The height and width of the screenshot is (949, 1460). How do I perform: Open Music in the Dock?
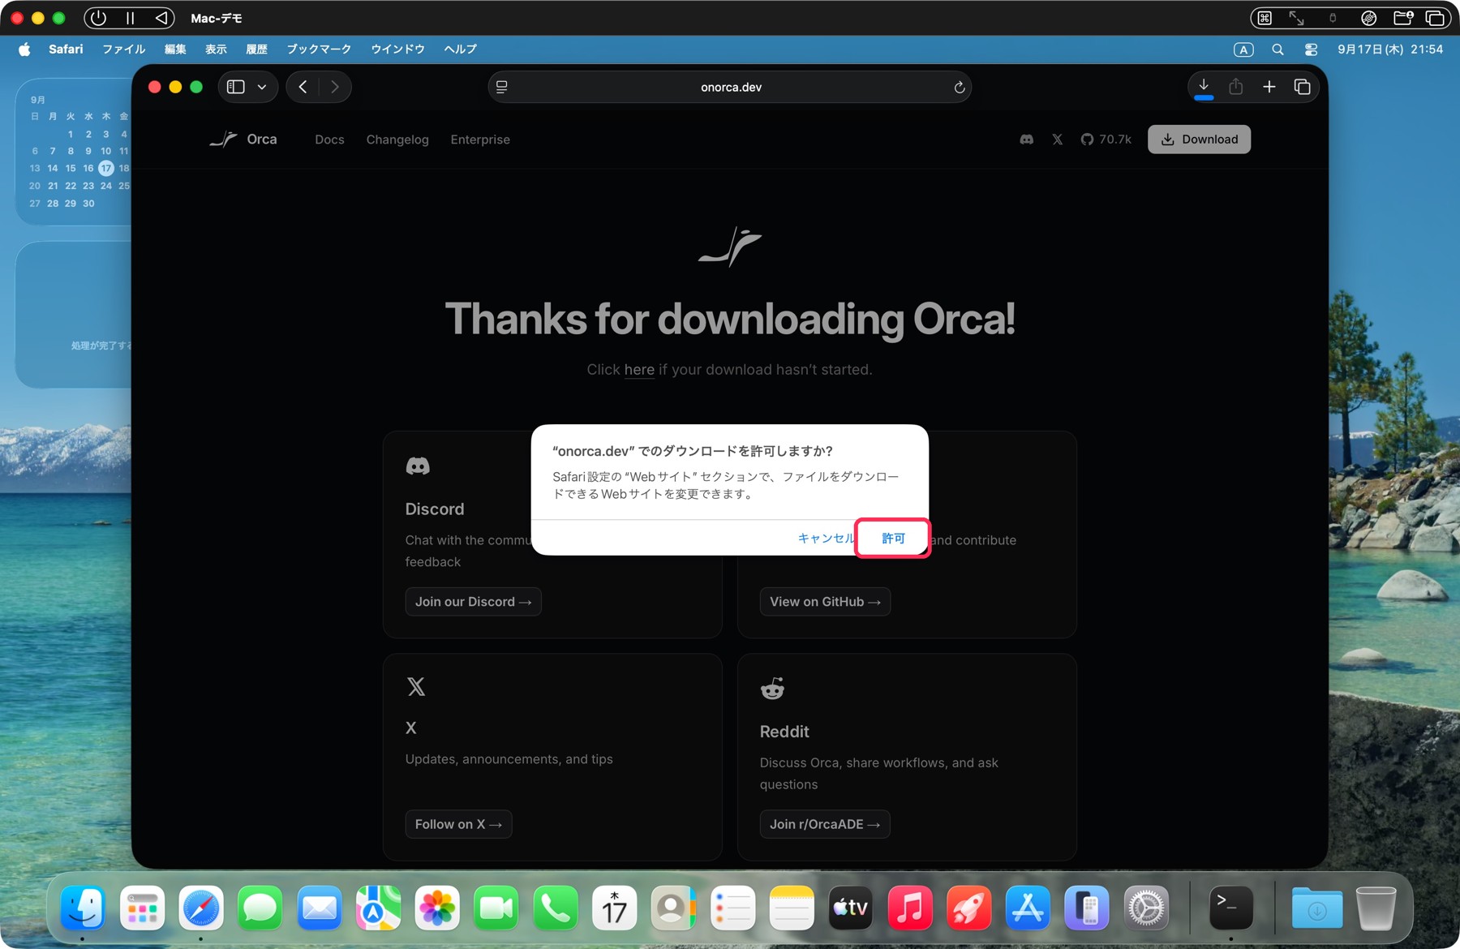(910, 908)
